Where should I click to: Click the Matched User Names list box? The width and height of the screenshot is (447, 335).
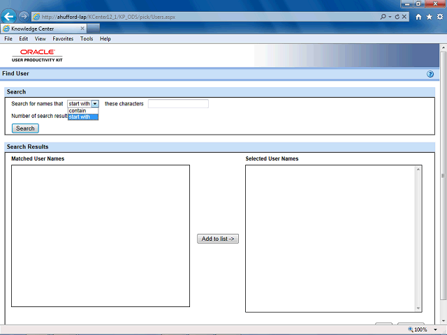101,236
